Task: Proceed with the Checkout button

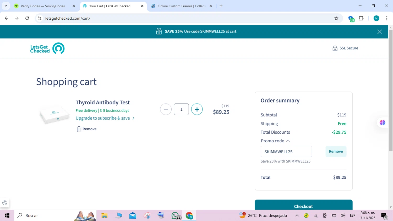Action: tap(303, 205)
